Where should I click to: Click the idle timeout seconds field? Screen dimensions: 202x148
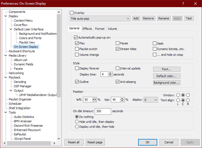(x=103, y=111)
